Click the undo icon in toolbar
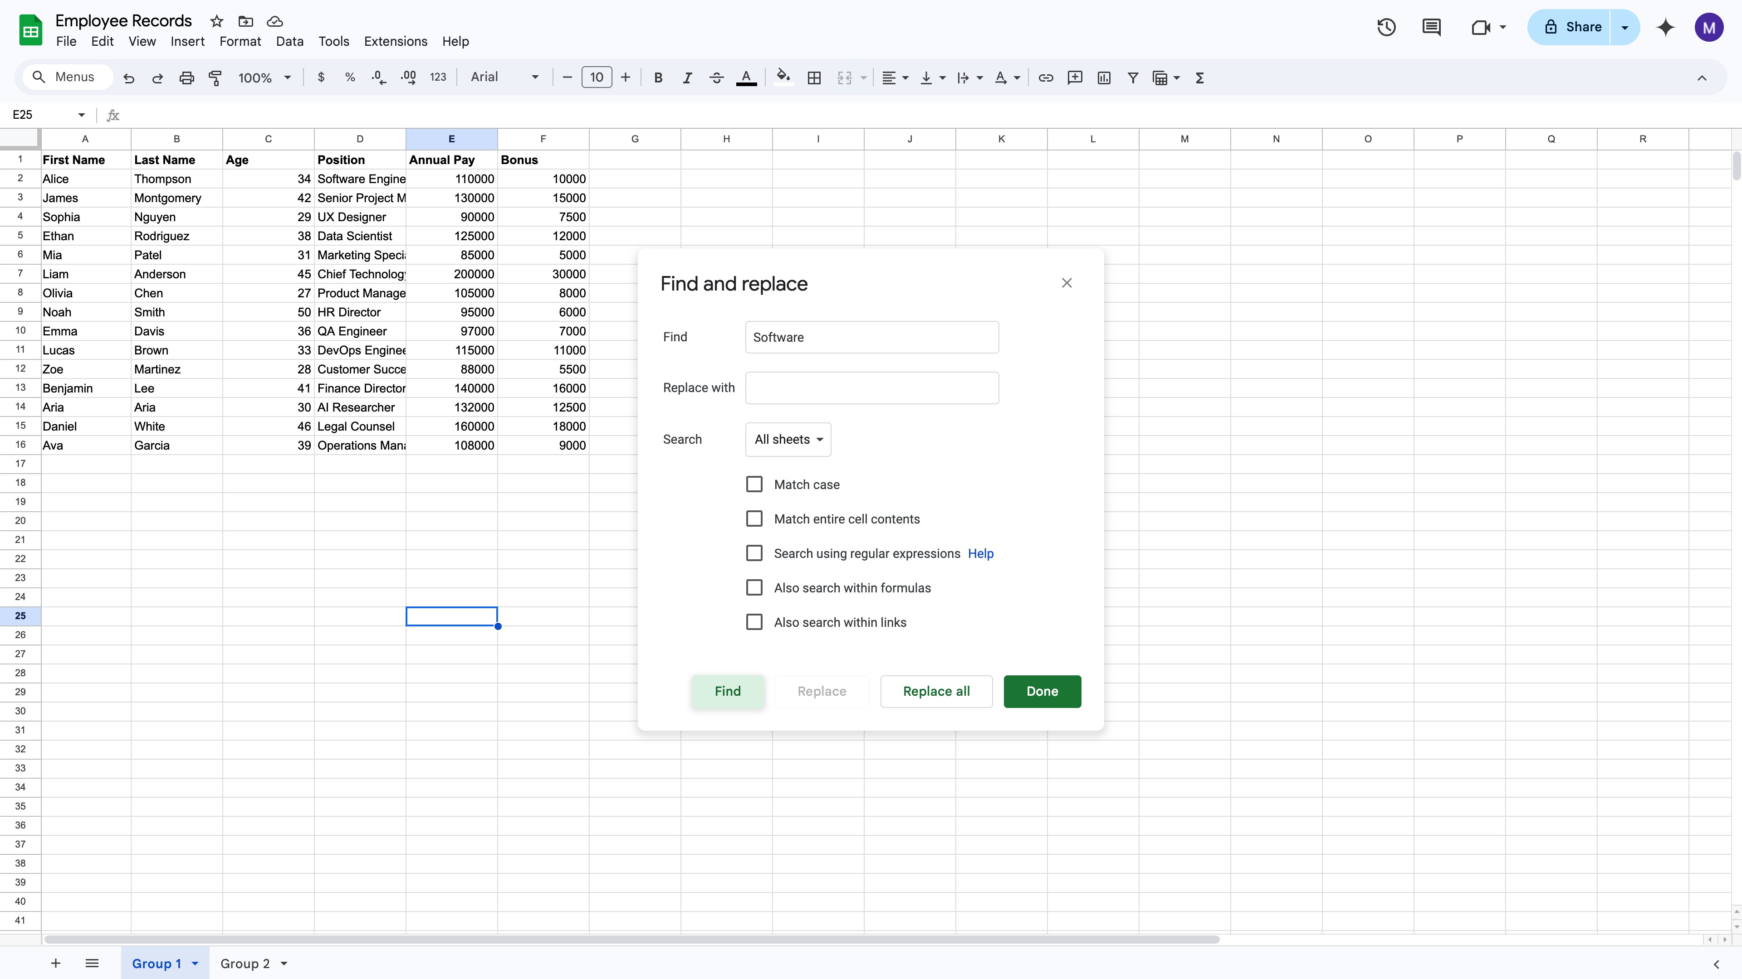The image size is (1742, 979). tap(128, 78)
